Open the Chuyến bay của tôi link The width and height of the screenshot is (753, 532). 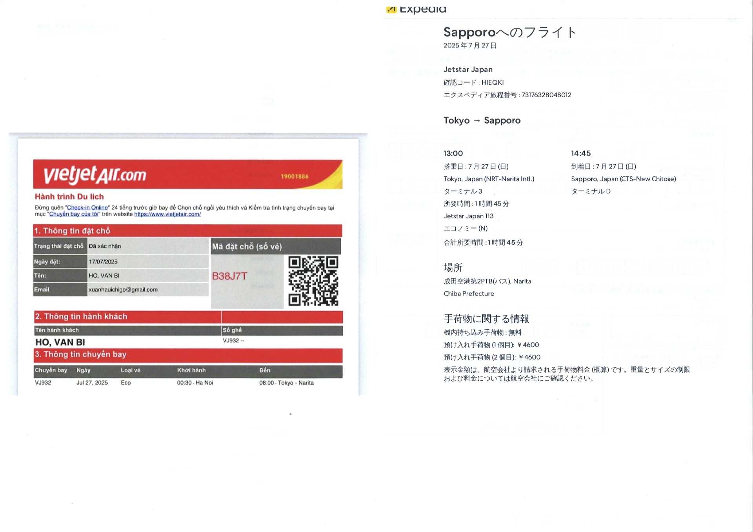pyautogui.click(x=74, y=214)
